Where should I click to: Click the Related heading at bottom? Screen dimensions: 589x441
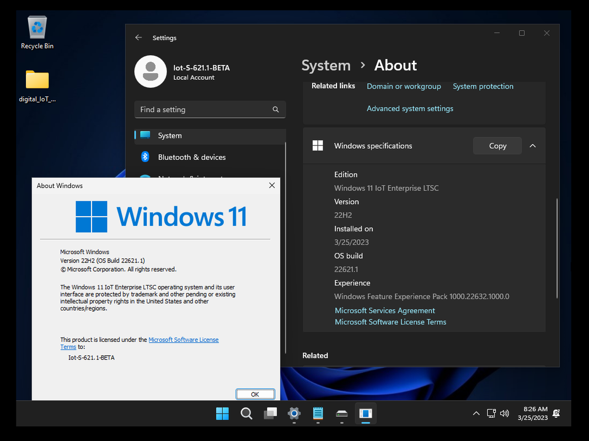[x=315, y=356]
